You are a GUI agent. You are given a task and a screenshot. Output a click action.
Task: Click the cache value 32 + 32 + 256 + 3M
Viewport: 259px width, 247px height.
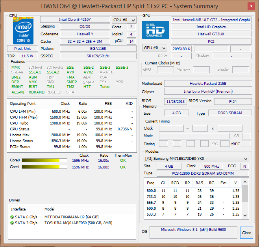pos(85,42)
